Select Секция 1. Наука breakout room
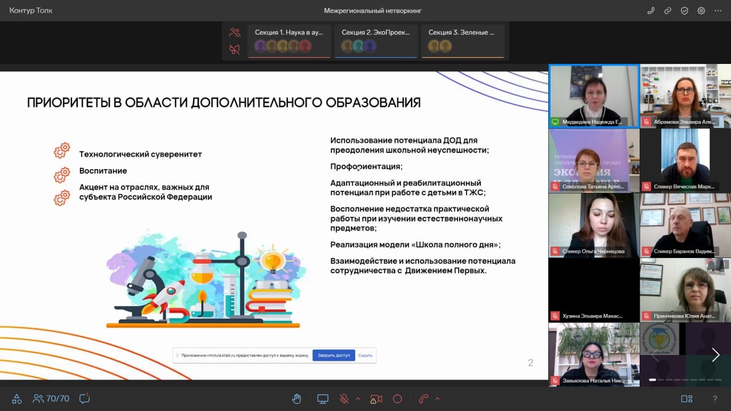The width and height of the screenshot is (731, 411). click(289, 40)
